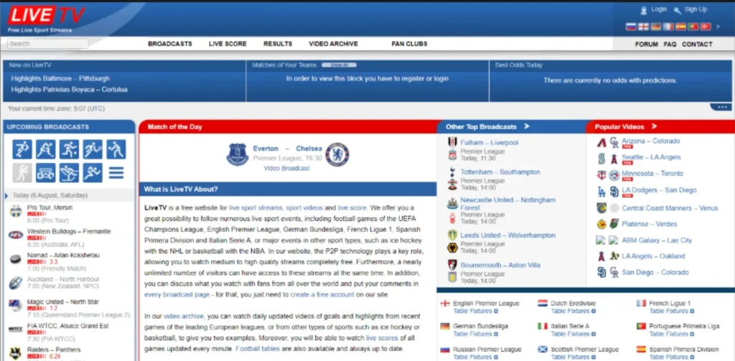Click the Sign Up key icon
Screen dimensions: 735x361
[678, 10]
